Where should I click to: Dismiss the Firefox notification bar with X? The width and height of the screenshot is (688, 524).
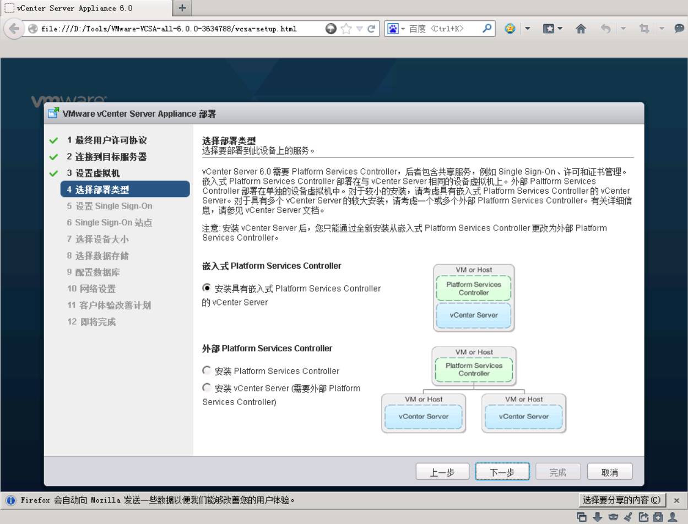pyautogui.click(x=676, y=500)
